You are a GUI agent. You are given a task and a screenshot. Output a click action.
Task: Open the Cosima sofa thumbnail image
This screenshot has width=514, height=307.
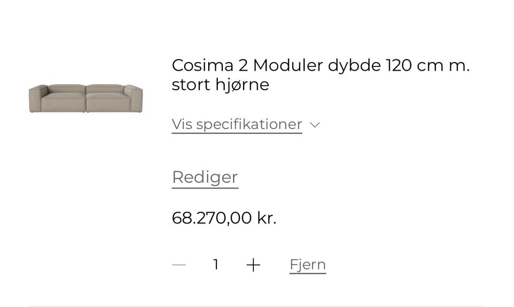pyautogui.click(x=86, y=98)
